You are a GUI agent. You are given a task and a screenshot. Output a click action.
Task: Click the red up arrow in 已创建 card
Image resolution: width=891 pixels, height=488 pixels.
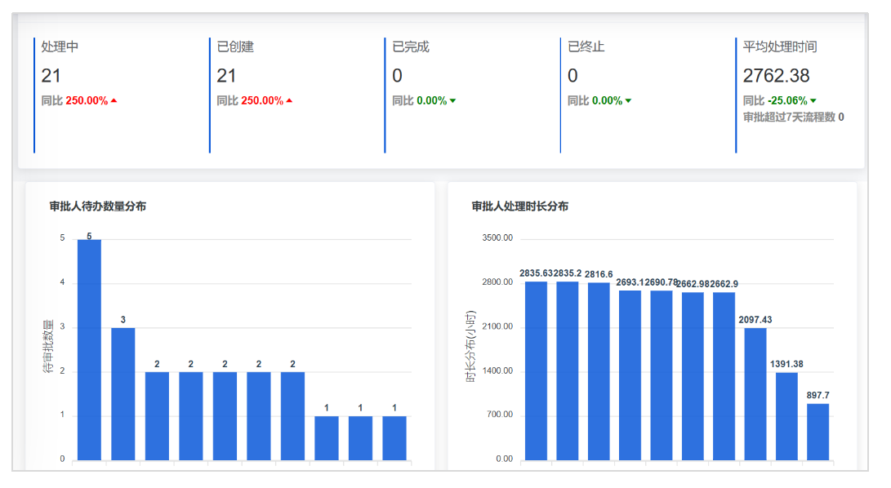[x=290, y=100]
